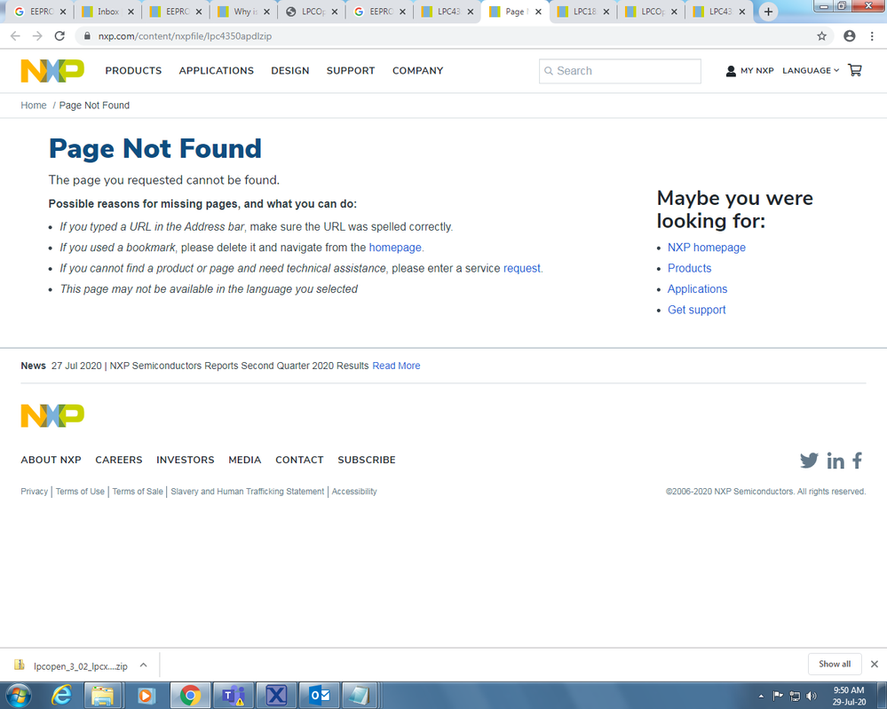Open the Accessibility link

354,492
